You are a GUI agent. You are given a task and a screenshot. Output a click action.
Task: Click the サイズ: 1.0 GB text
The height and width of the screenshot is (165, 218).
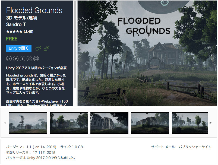click(x=72, y=147)
